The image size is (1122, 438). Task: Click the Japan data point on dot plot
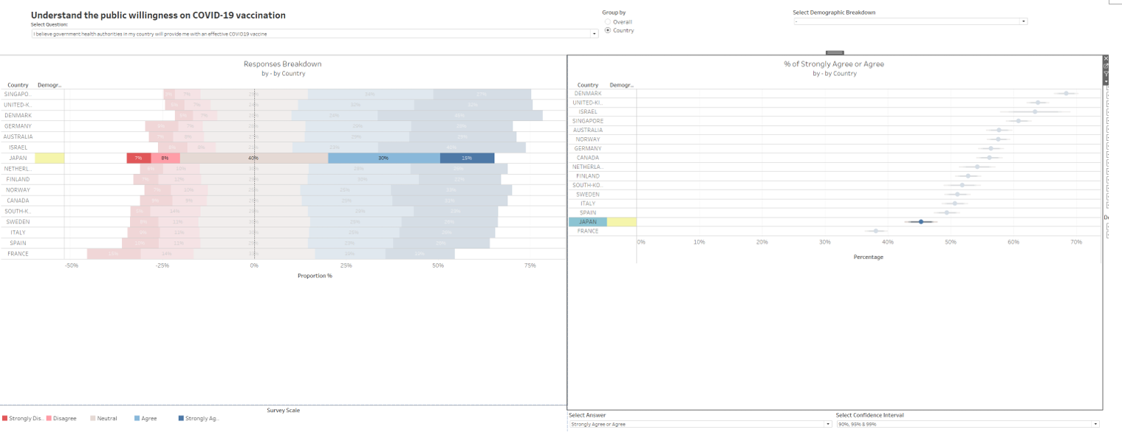(920, 222)
